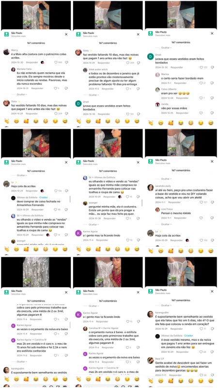Toggle like on karengudim's comment with 71 likes

click(x=201, y=329)
